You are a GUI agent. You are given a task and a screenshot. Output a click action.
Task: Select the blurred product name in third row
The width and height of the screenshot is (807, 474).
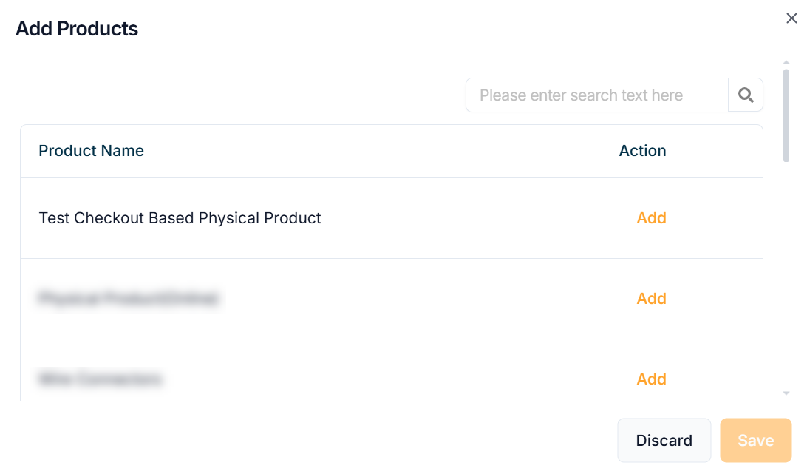(x=100, y=379)
